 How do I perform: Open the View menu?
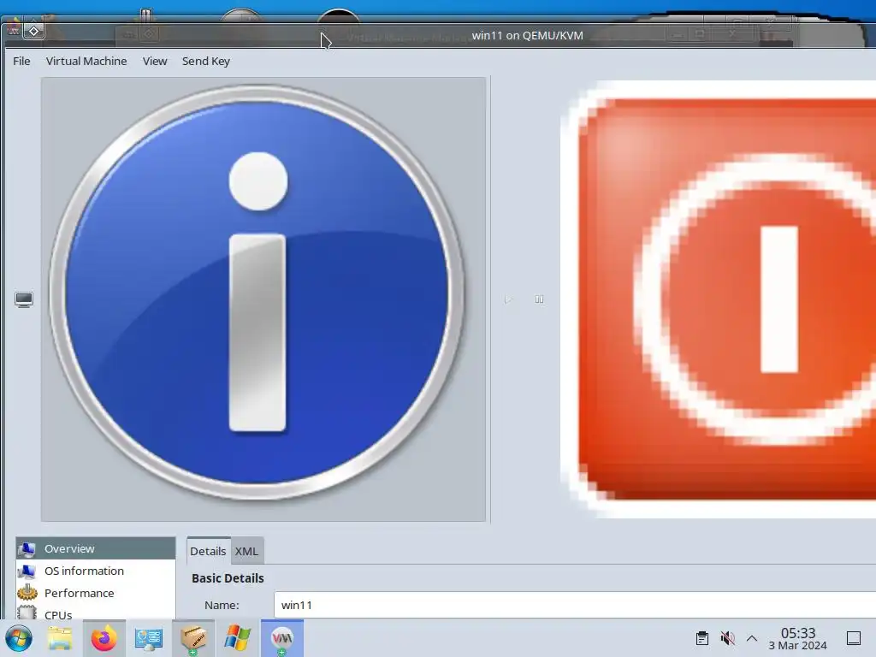pos(155,61)
